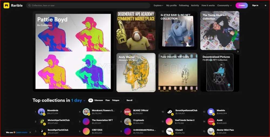Open Andy Warhol Alexander the Great card
This screenshot has height=137, width=270.
(136, 72)
